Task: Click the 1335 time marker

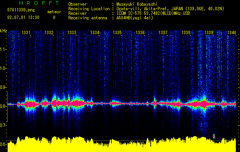Action: (x=118, y=33)
